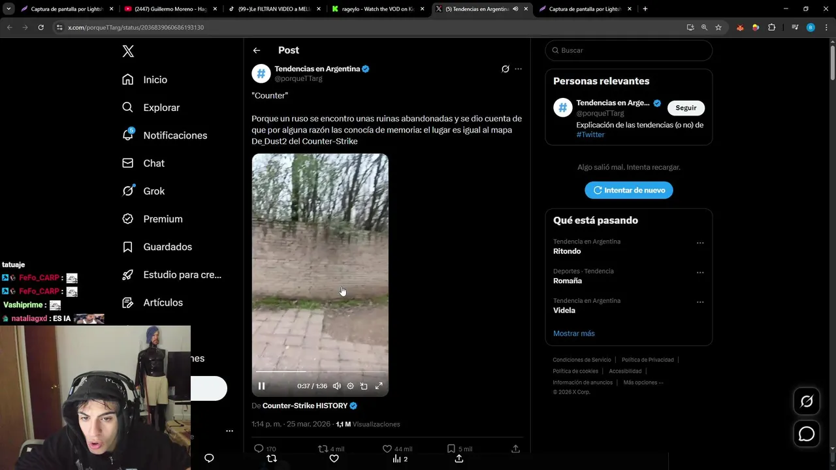Image resolution: width=836 pixels, height=470 pixels.
Task: Click the Artículos sidebar icon
Action: tap(128, 303)
